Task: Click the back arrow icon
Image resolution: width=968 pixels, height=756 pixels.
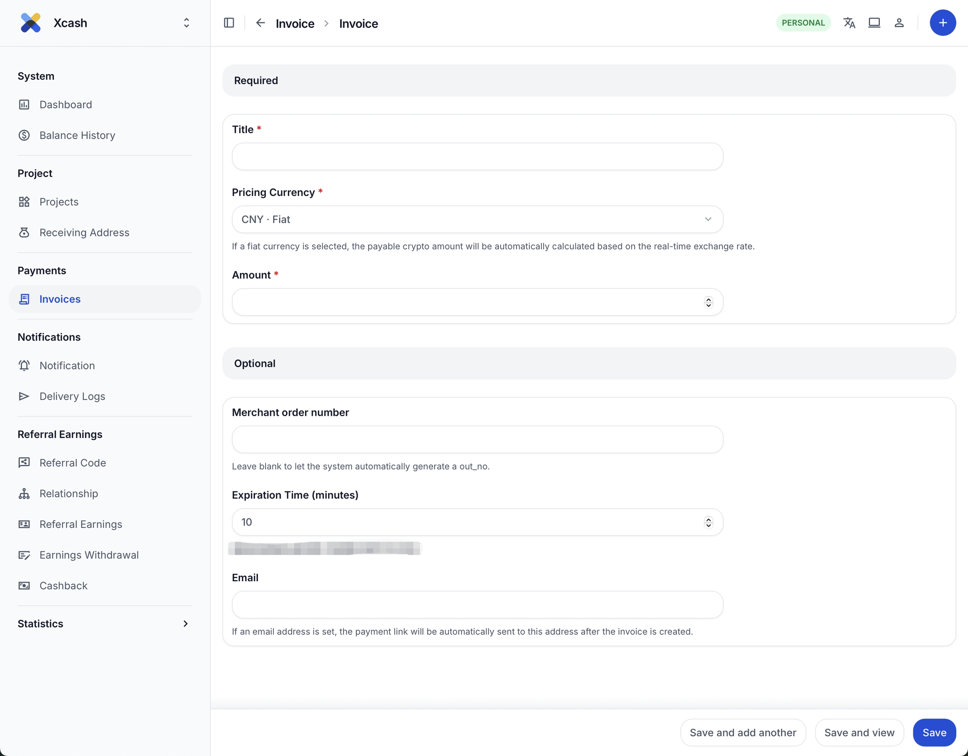Action: 260,23
